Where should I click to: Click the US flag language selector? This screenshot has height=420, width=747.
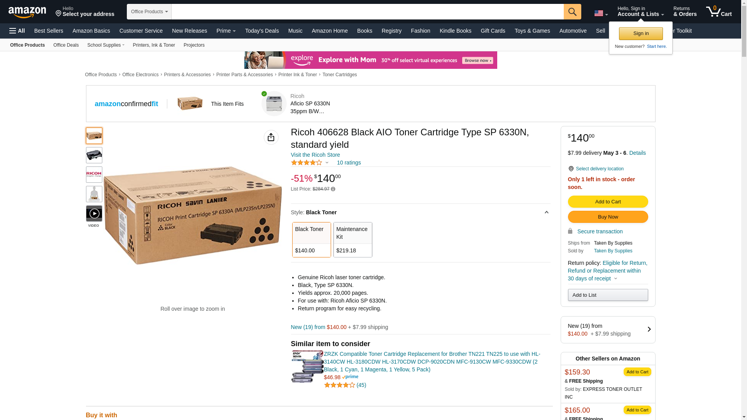click(x=601, y=14)
